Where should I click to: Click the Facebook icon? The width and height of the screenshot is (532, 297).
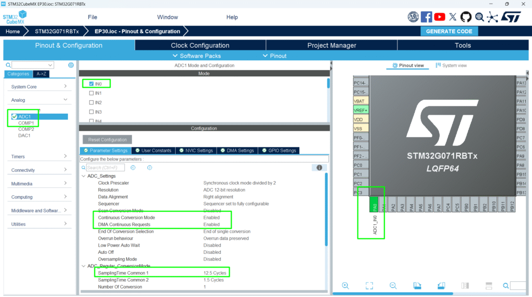tap(427, 17)
